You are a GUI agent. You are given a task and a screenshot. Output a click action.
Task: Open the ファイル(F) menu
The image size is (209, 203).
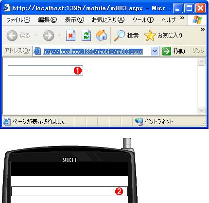click(18, 20)
